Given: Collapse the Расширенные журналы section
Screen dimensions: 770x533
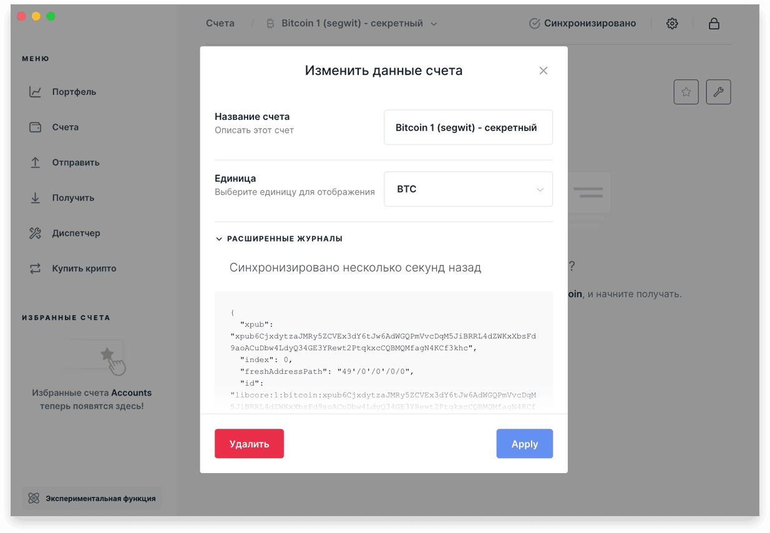Looking at the screenshot, I should [x=279, y=238].
